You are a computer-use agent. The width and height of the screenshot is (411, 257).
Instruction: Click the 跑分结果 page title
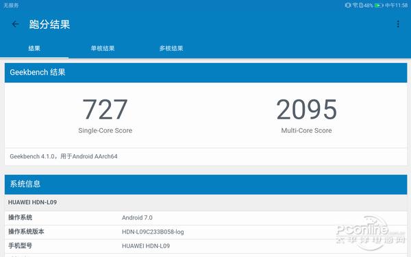[49, 25]
